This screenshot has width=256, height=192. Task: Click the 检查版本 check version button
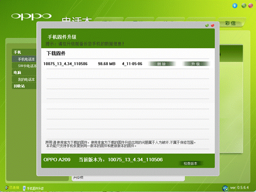191,163
